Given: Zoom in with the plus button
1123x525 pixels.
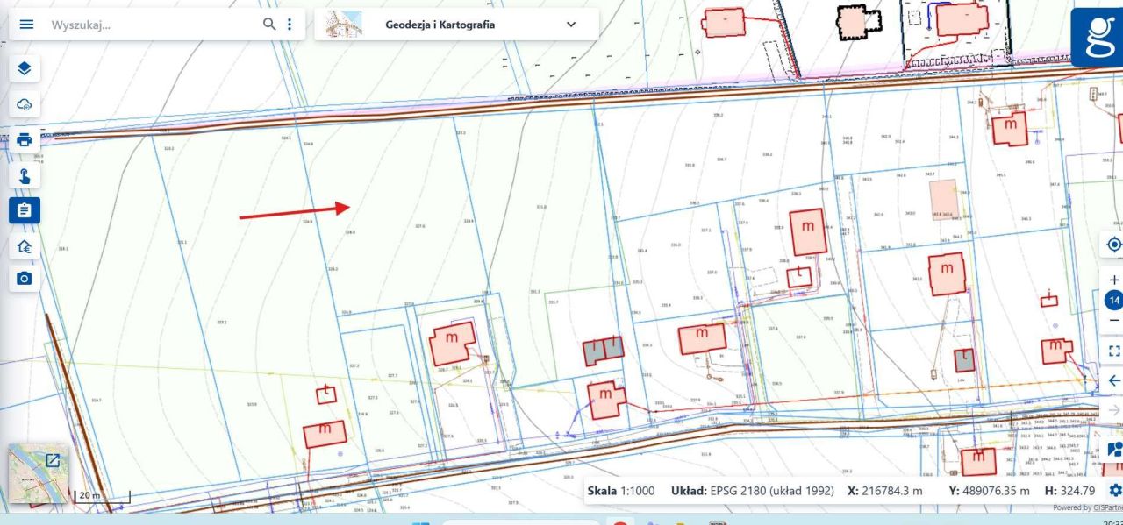Looking at the screenshot, I should click(x=1114, y=280).
